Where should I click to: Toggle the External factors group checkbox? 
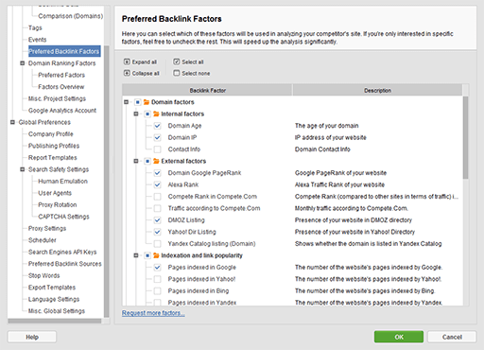click(x=147, y=161)
